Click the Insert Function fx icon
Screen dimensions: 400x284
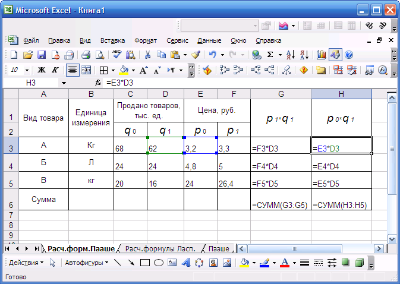(99, 83)
